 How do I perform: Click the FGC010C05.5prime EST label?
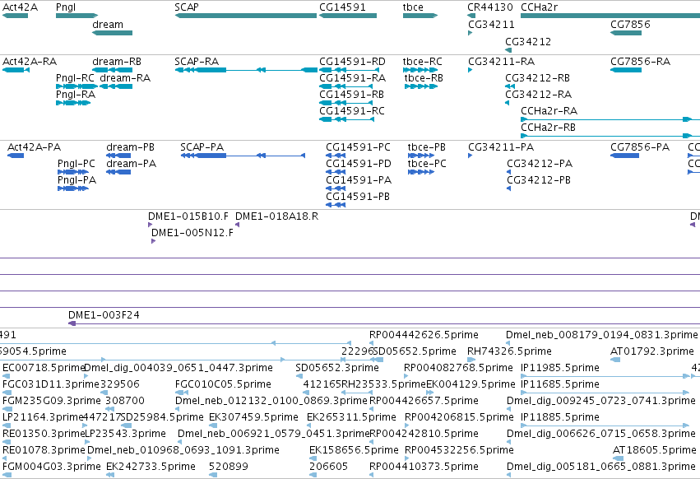[223, 384]
